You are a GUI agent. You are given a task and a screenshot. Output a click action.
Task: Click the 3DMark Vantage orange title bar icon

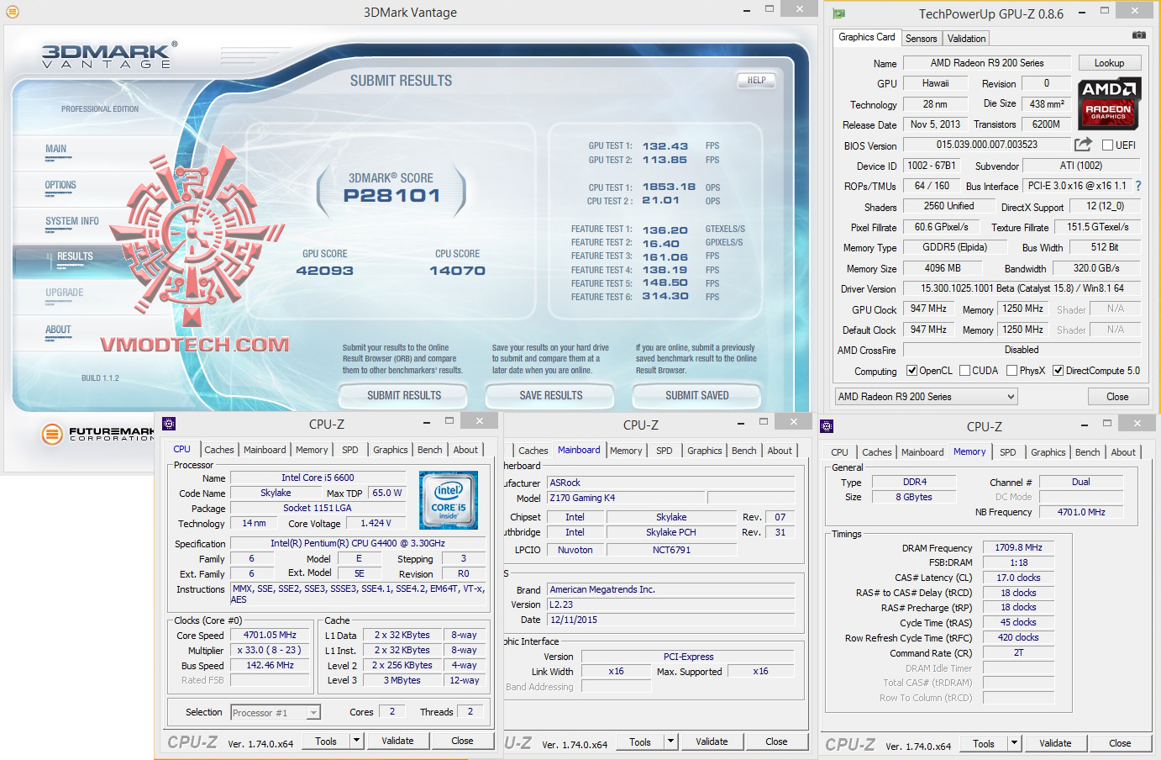pyautogui.click(x=12, y=12)
